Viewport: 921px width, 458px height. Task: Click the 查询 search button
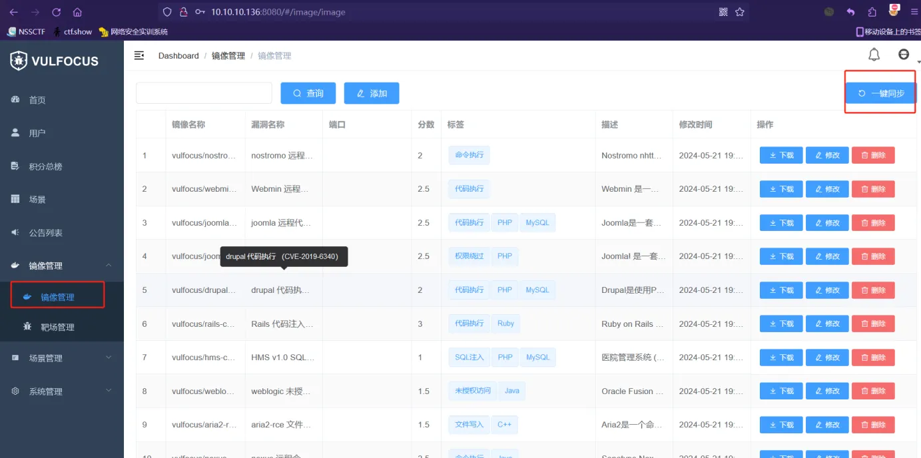click(308, 93)
